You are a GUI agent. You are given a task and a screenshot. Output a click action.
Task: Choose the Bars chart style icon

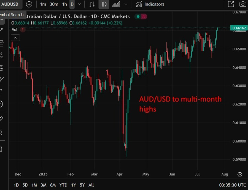(92, 4)
